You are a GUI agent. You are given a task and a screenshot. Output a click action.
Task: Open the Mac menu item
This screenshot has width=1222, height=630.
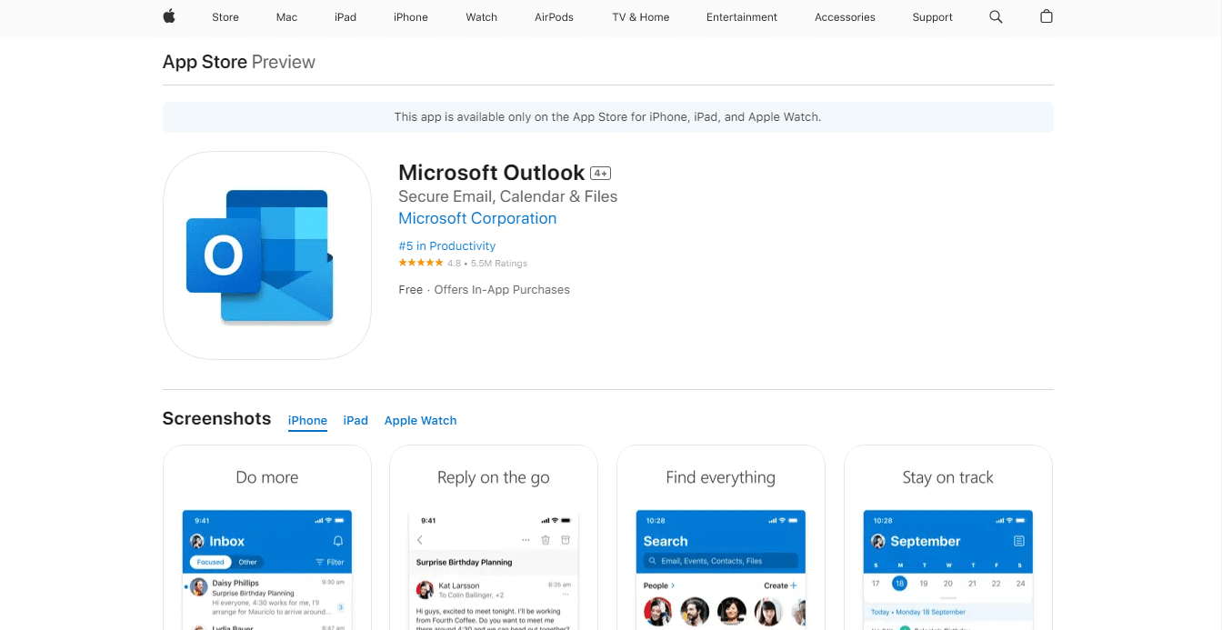click(x=287, y=17)
